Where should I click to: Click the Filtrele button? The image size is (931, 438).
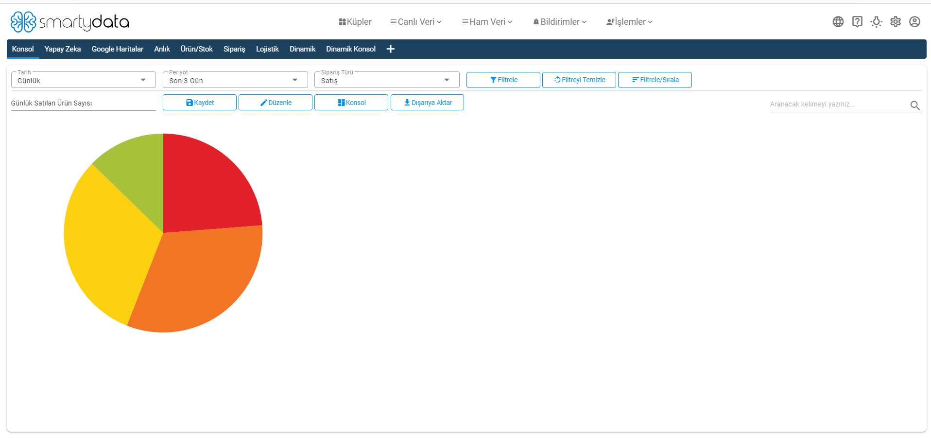[x=503, y=80]
